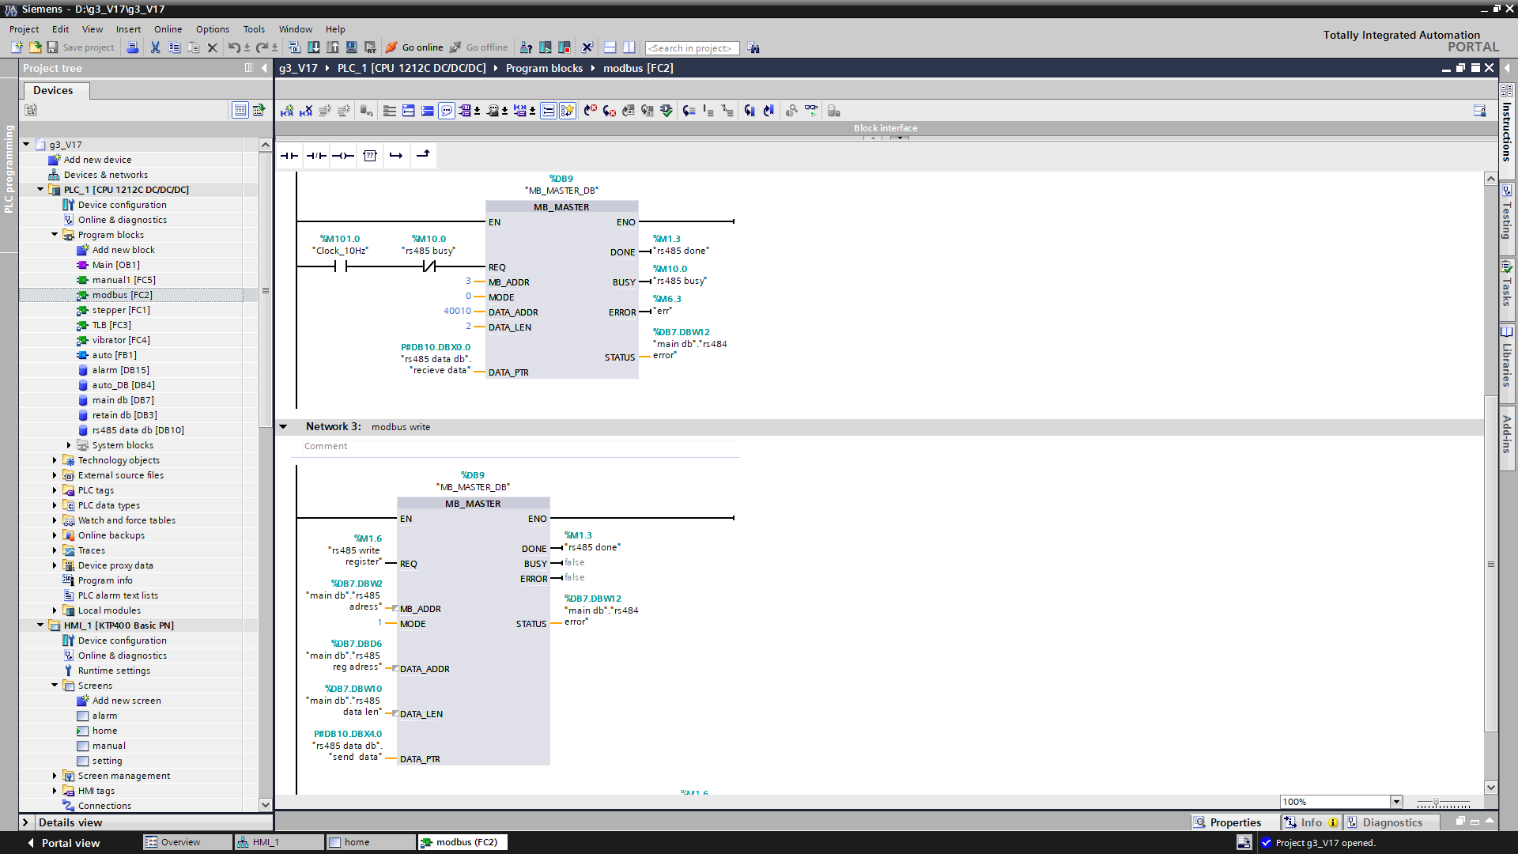Screen dimensions: 1518x854
Task: Click the undo arrow icon
Action: [x=234, y=47]
